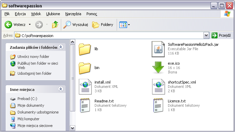The width and height of the screenshot is (235, 132).
Task: Select the Licence.txt notepad icon
Action: coord(158,105)
